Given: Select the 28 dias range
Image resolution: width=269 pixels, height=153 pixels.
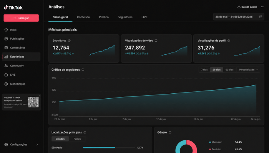Looking at the screenshot, I should point(216,70).
